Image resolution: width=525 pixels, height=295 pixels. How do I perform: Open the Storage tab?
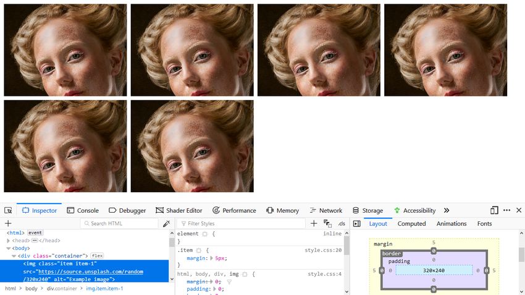pos(367,210)
